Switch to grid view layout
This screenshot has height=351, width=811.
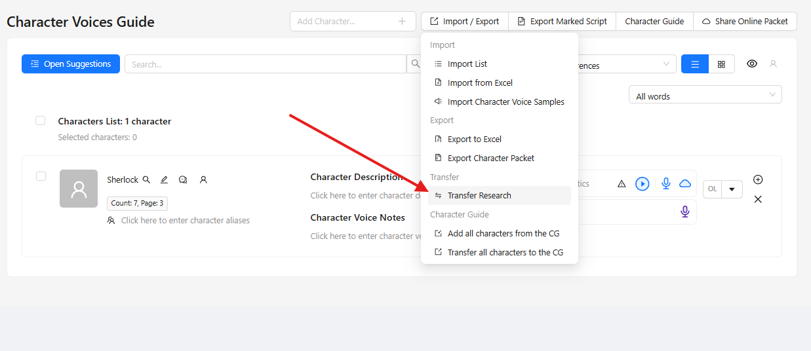(x=721, y=64)
